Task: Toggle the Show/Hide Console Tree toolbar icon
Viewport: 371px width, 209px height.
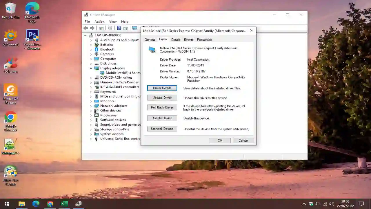Action: 101,28
